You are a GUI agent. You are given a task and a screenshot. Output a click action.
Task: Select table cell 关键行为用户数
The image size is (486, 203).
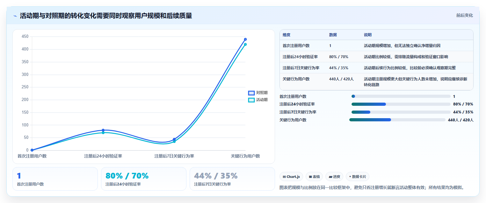click(296, 79)
